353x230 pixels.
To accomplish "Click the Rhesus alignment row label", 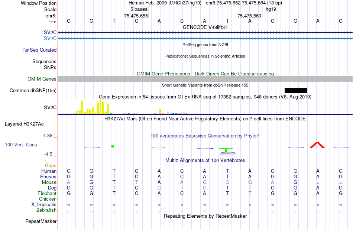I will pyautogui.click(x=48, y=176).
